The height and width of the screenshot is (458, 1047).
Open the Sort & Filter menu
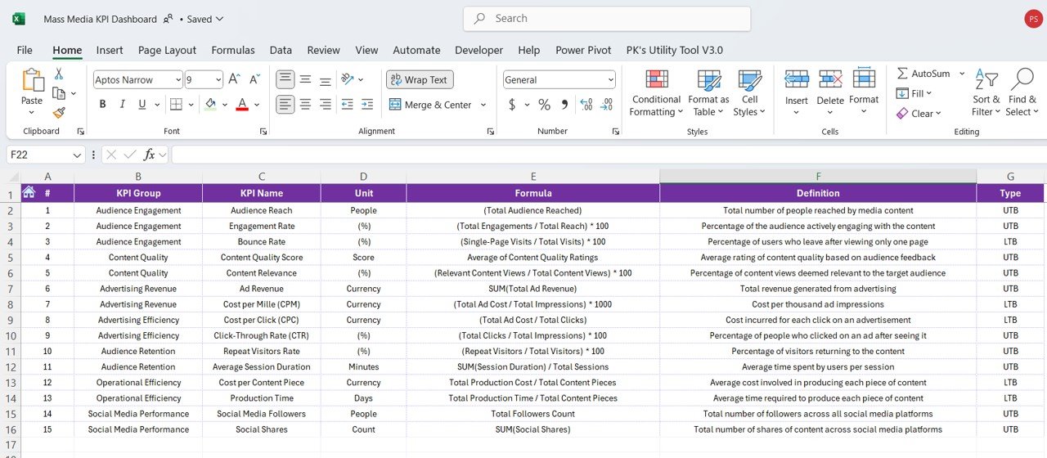pos(986,93)
